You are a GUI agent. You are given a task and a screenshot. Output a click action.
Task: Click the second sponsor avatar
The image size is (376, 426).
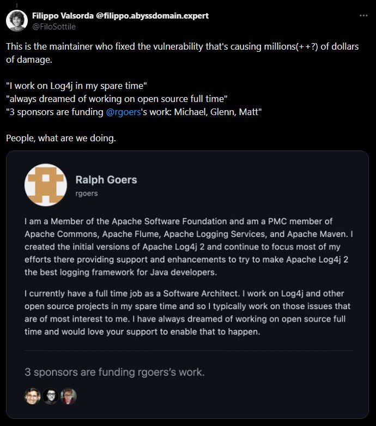click(51, 396)
